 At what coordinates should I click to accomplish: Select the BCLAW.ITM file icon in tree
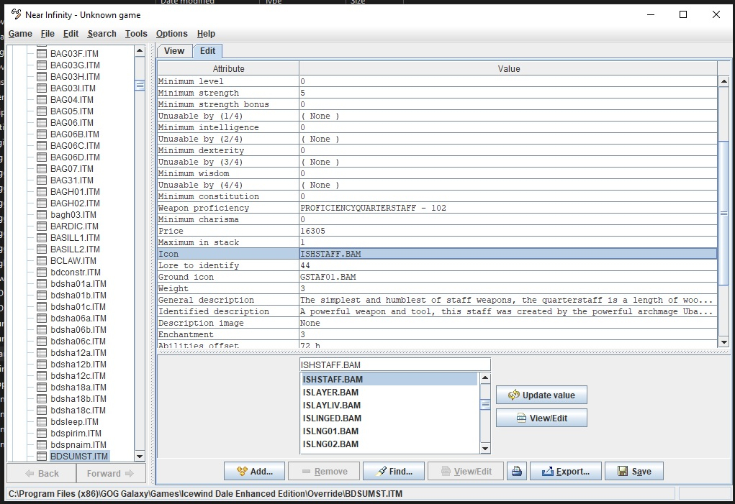42,261
